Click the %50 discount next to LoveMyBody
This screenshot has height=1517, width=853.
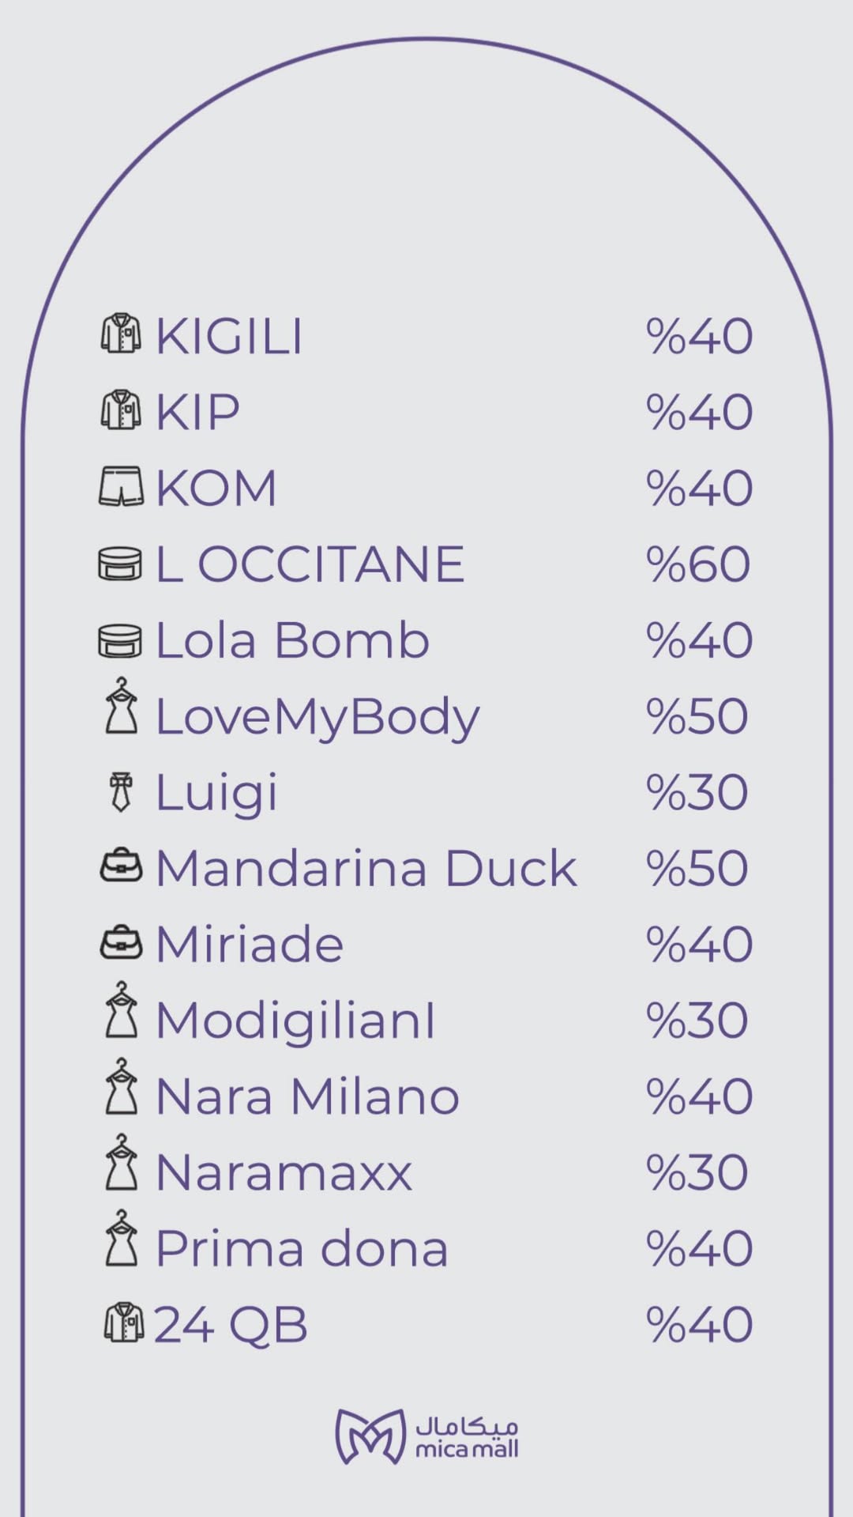point(697,716)
